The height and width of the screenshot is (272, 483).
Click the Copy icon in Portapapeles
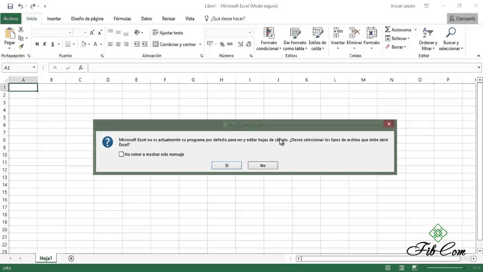(x=21, y=38)
